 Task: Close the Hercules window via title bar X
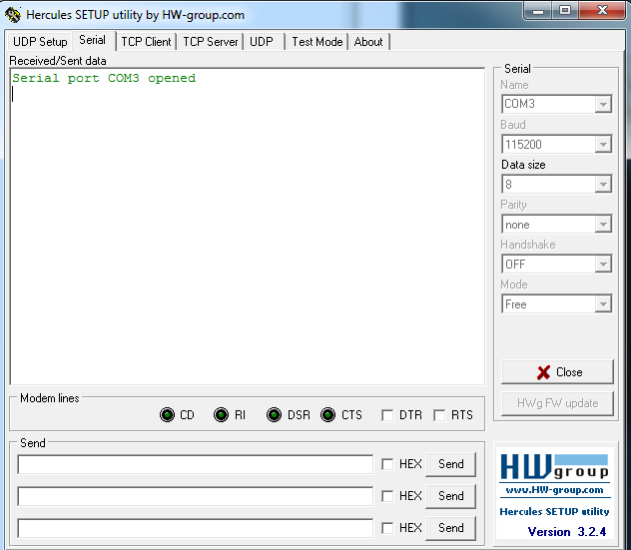(602, 11)
